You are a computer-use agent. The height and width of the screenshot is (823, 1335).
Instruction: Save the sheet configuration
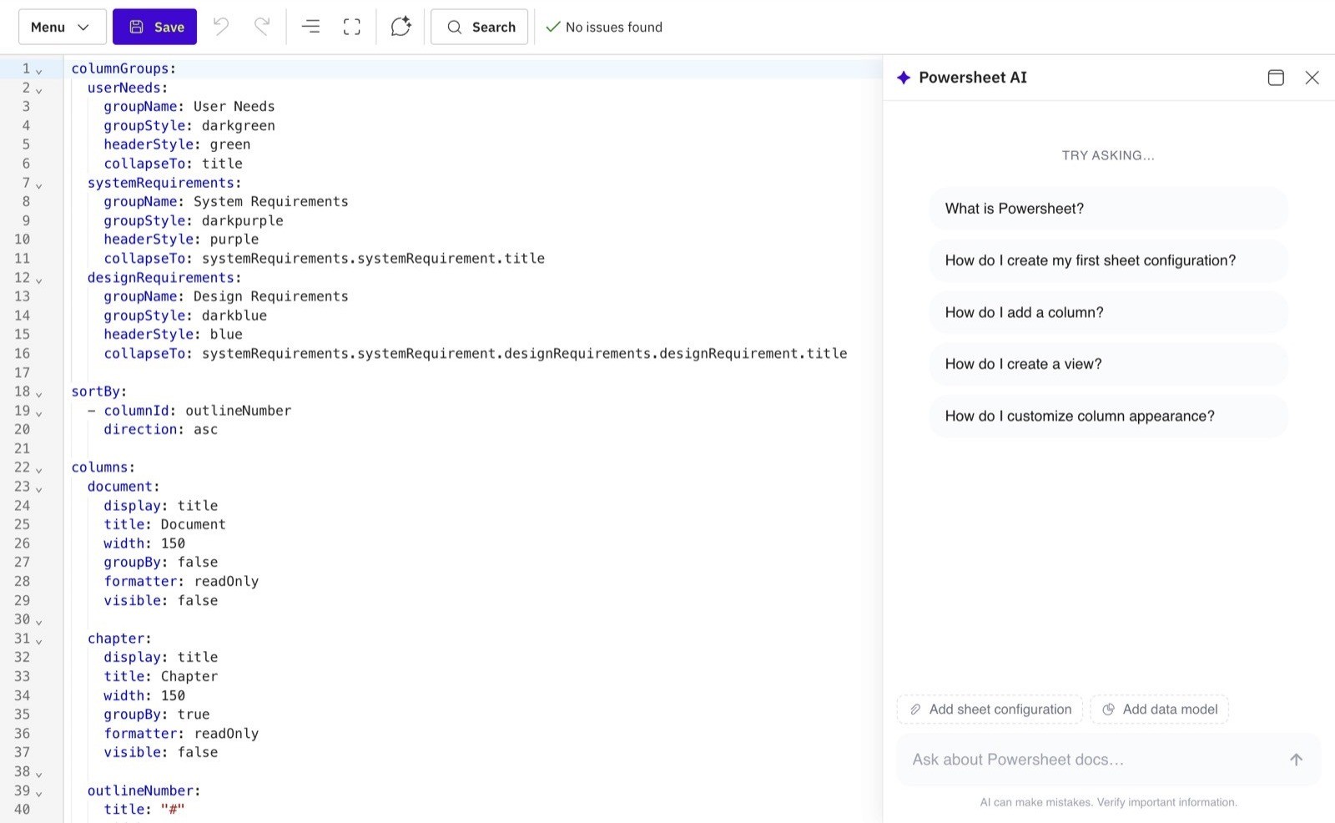click(x=155, y=27)
